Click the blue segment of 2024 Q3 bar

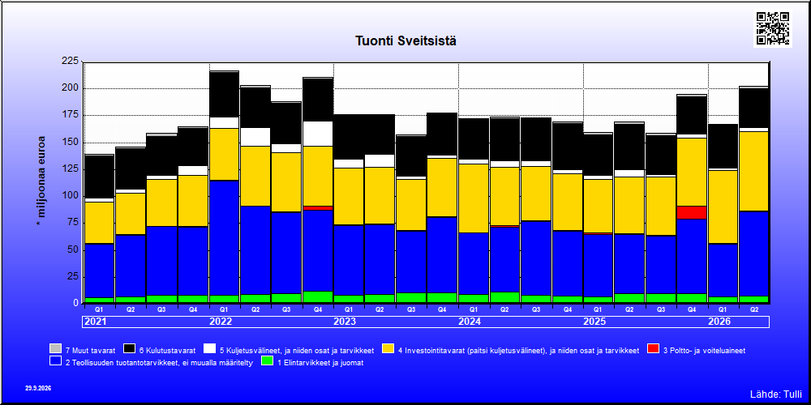tap(536, 258)
